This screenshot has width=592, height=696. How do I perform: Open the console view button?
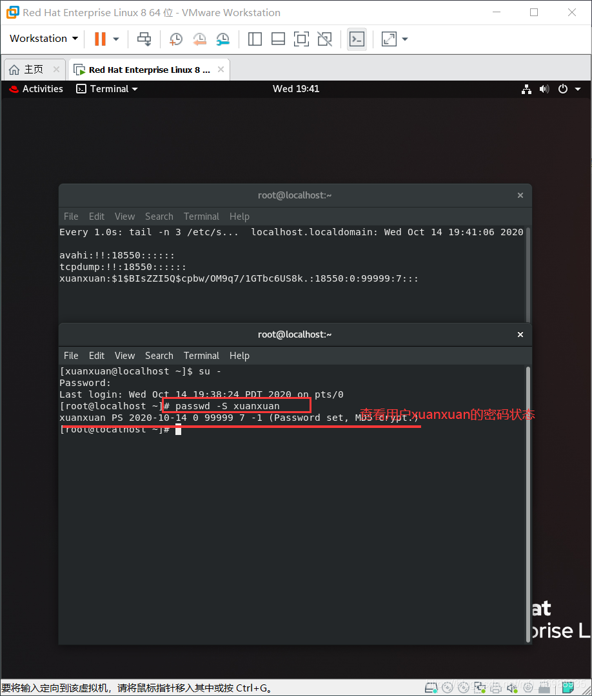pyautogui.click(x=357, y=39)
